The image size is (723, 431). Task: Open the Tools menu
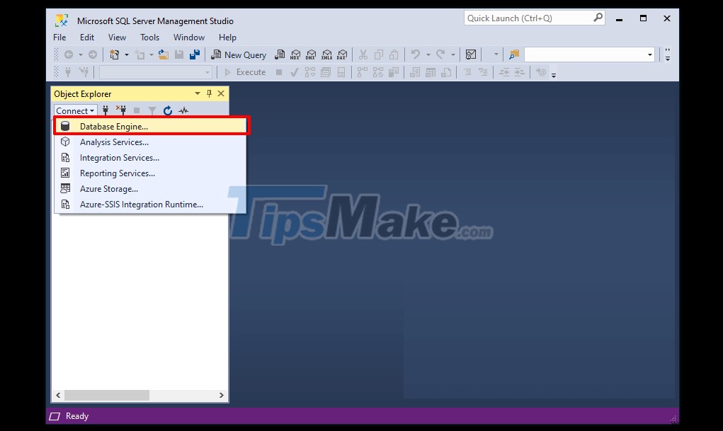click(150, 38)
